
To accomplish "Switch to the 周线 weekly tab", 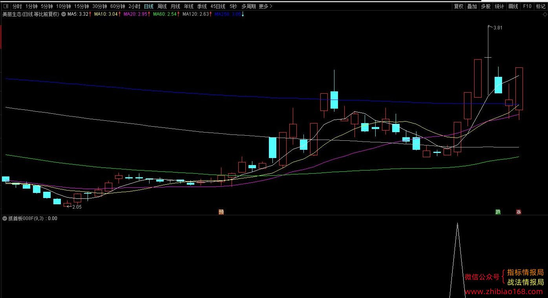I will point(162,6).
